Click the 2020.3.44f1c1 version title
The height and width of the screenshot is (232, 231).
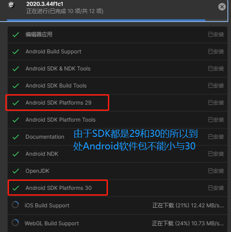pos(45,4)
